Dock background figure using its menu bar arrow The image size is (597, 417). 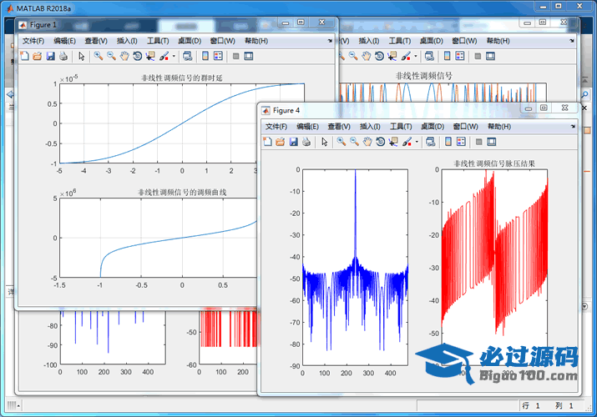click(571, 41)
